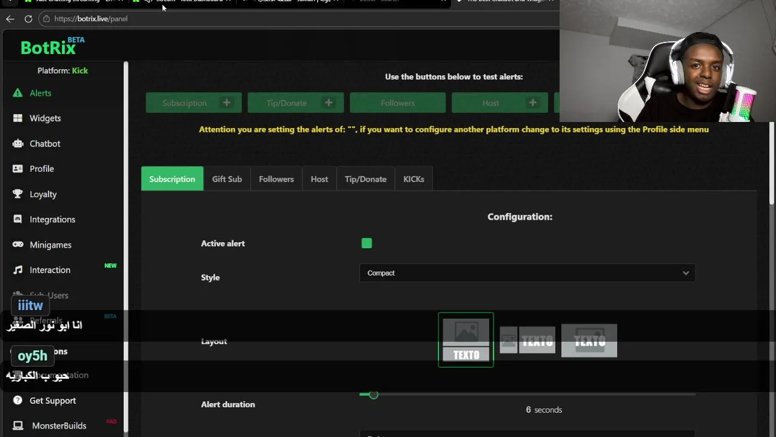Open the Interaction menu item
776x437 pixels.
point(50,270)
